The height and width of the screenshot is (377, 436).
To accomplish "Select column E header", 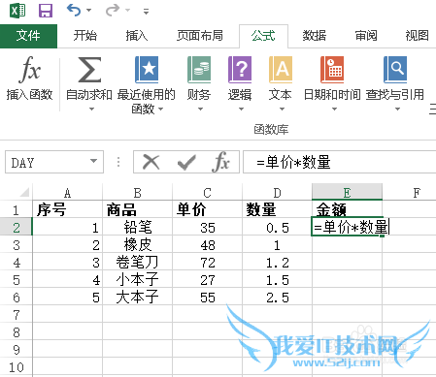I will [347, 193].
